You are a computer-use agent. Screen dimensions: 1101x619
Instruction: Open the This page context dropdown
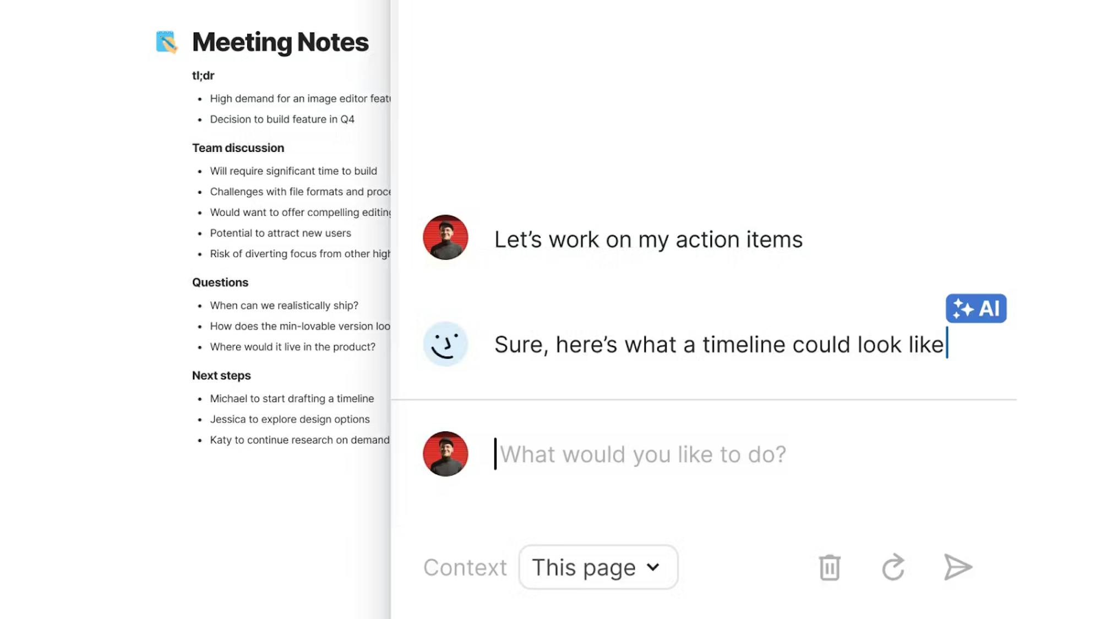[598, 567]
